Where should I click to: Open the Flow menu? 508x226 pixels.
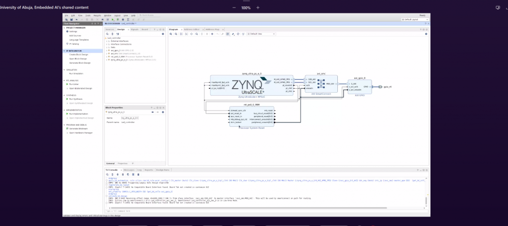point(80,15)
